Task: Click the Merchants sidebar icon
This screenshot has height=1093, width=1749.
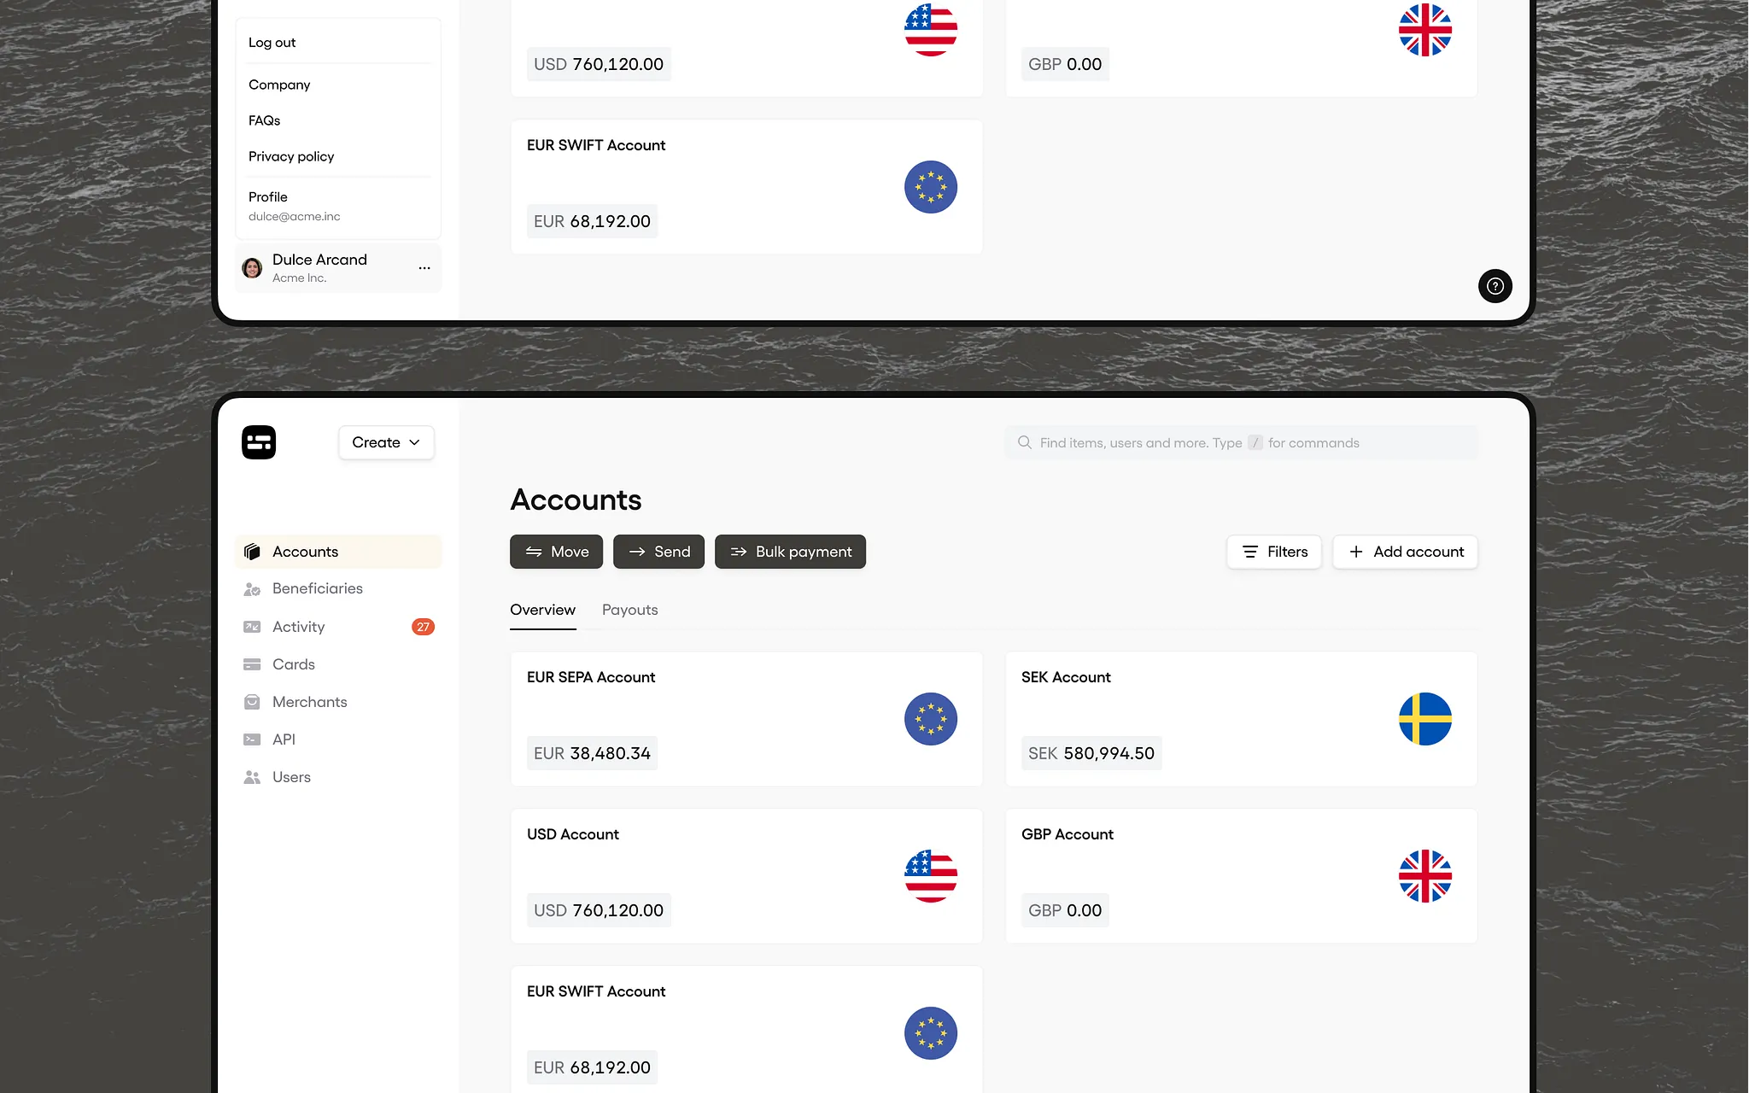Action: click(x=252, y=702)
